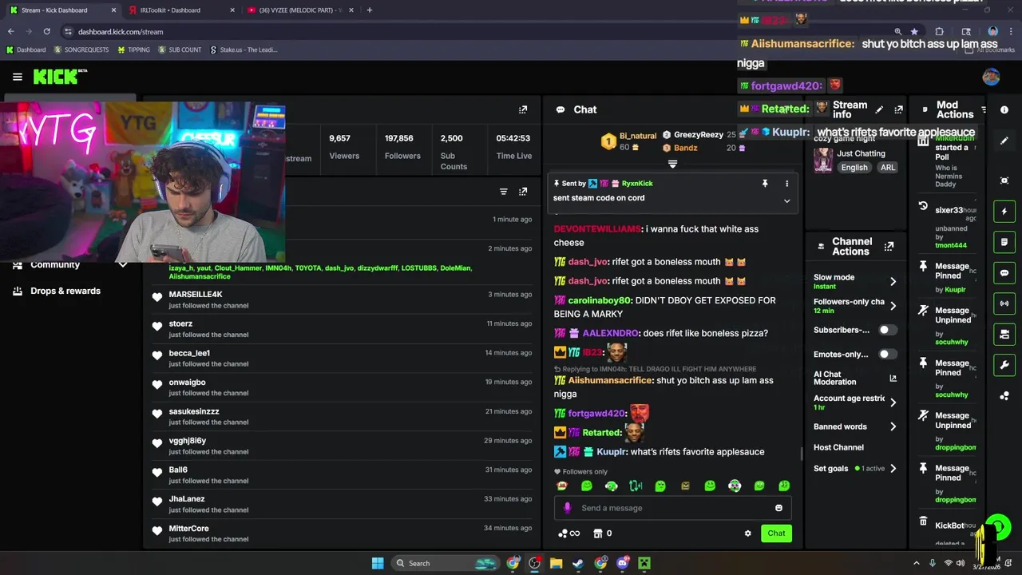Screen dimensions: 1022x575
Task: Toggle Emotes-only chat switch
Action: point(887,354)
